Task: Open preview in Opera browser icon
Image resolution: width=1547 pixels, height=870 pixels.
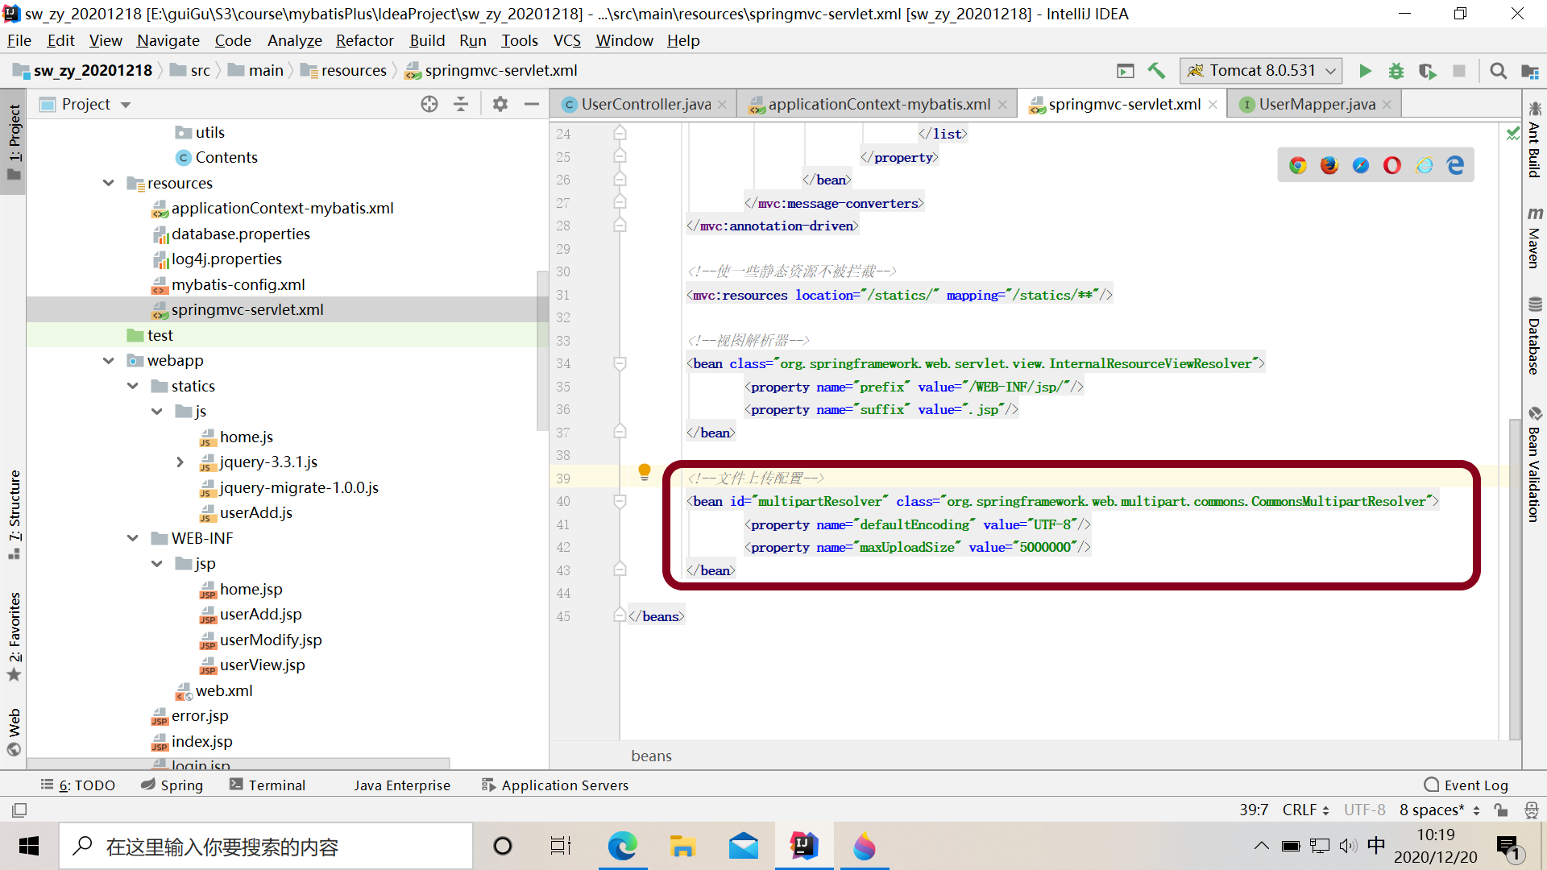Action: [1392, 165]
